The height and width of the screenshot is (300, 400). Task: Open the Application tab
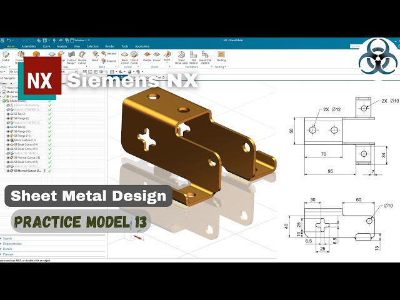(x=142, y=46)
